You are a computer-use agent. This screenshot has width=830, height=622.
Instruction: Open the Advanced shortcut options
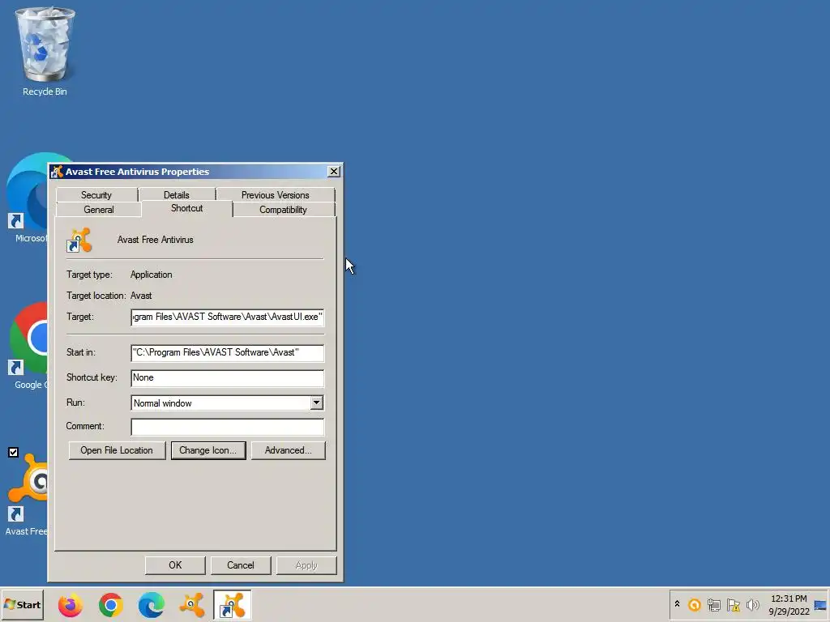coord(288,450)
